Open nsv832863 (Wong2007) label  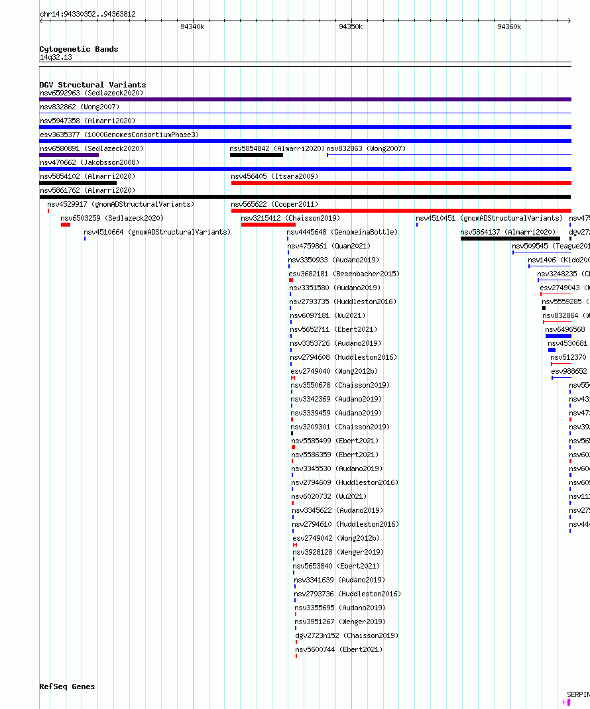coord(366,148)
